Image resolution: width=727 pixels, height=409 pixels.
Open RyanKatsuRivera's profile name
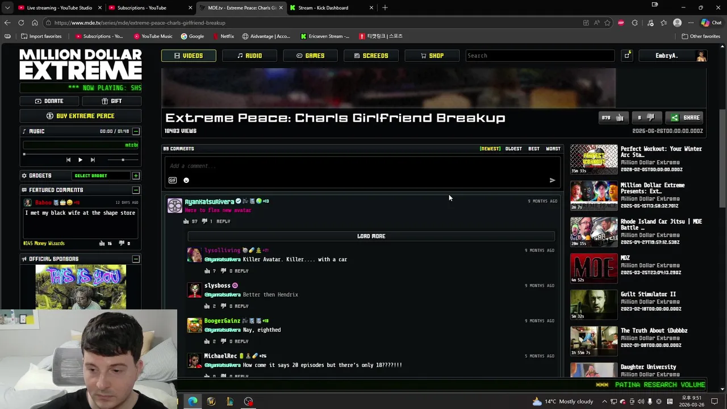tap(209, 202)
